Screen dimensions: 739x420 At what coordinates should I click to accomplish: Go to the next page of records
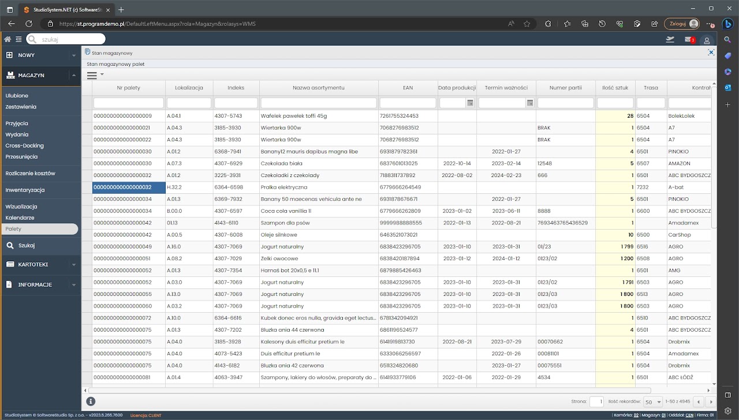tap(711, 402)
